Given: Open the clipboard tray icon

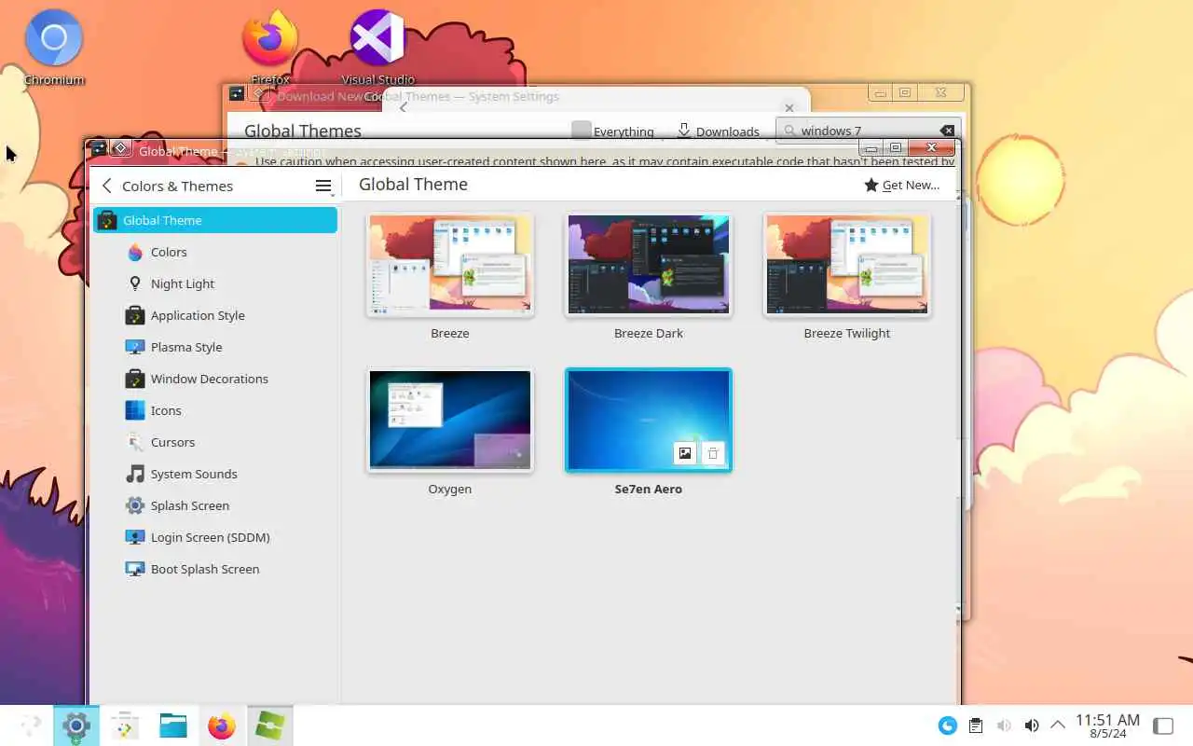Looking at the screenshot, I should pos(975,725).
